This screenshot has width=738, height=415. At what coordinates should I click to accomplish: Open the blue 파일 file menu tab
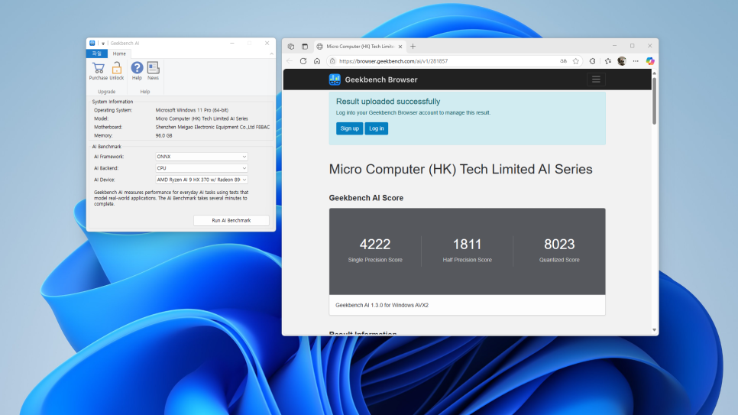97,53
